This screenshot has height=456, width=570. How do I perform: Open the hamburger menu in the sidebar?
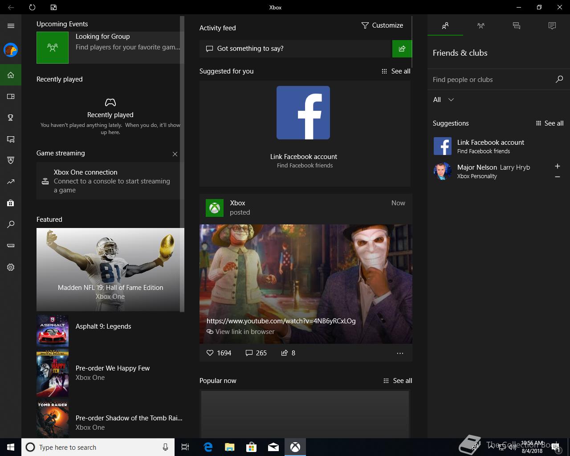click(11, 26)
